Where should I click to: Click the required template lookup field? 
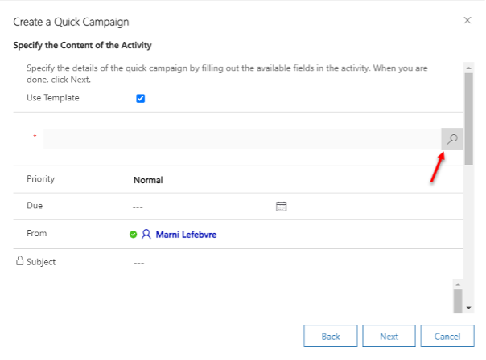(241, 139)
